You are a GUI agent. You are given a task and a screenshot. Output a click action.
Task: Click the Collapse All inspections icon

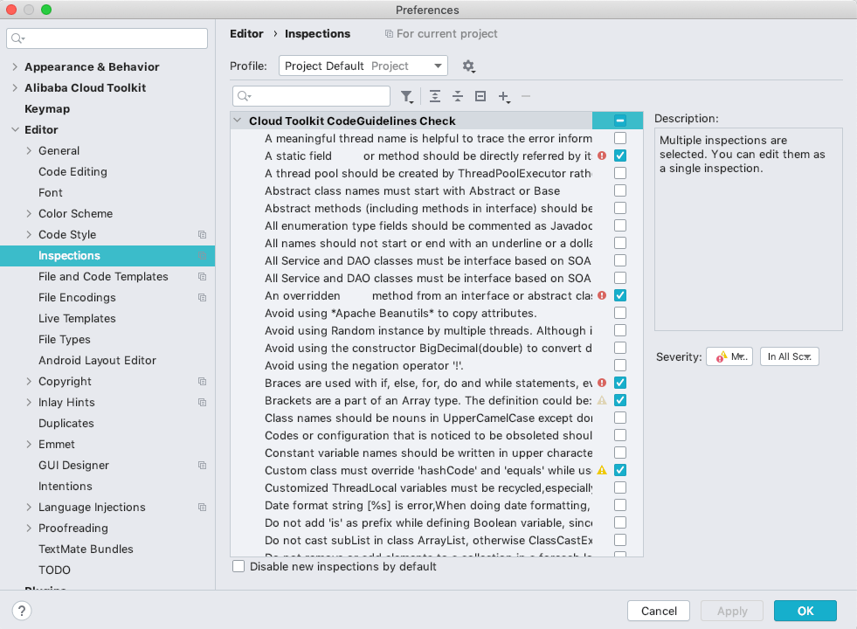[x=457, y=96]
